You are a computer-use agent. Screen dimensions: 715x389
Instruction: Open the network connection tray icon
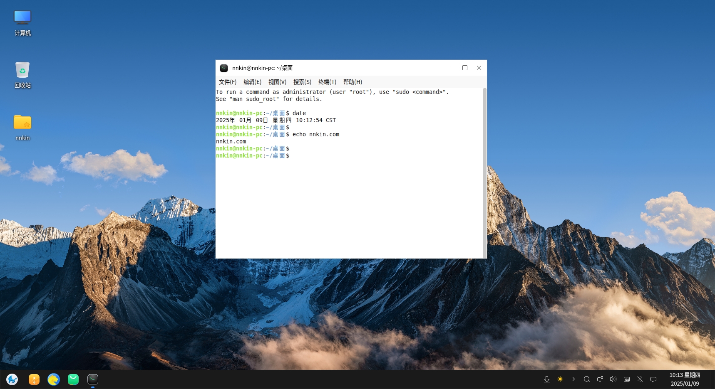tap(600, 379)
